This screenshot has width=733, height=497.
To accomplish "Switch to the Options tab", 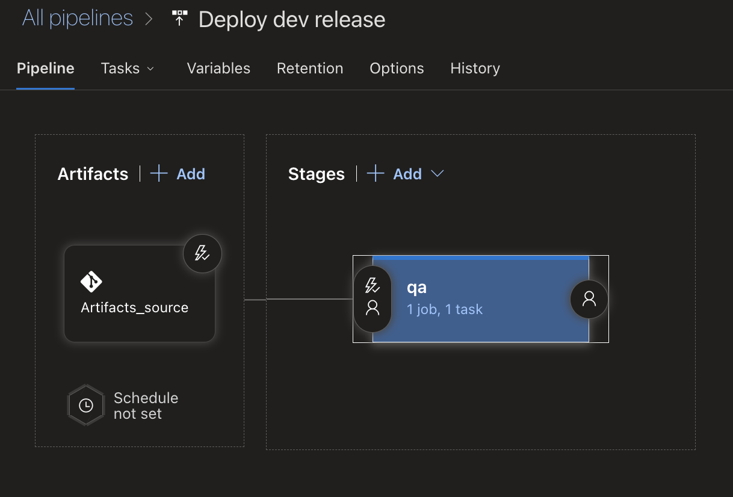I will click(397, 69).
